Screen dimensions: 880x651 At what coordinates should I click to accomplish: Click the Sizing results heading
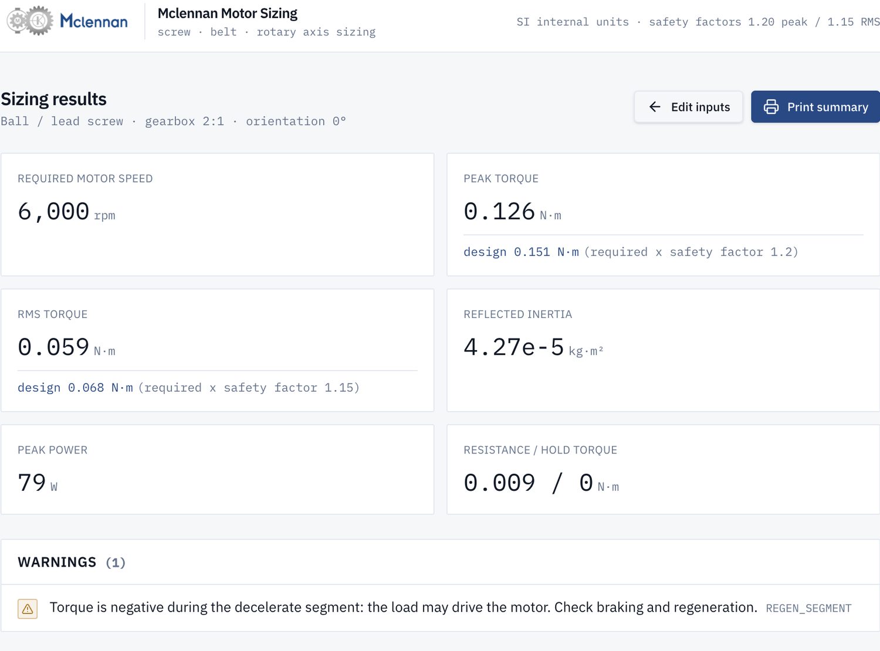point(53,99)
